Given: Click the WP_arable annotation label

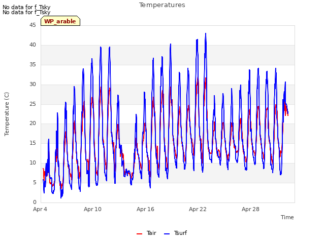Looking at the screenshot, I should click(x=60, y=21).
